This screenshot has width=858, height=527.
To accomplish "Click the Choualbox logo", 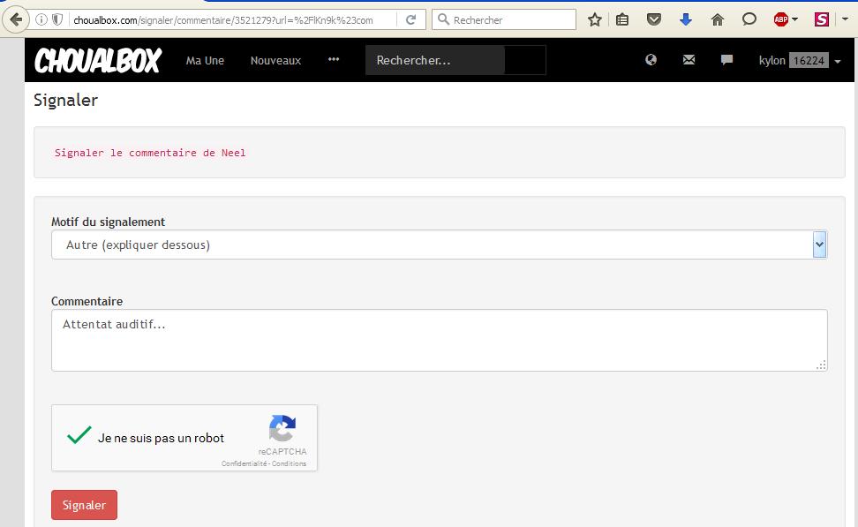I will click(97, 60).
